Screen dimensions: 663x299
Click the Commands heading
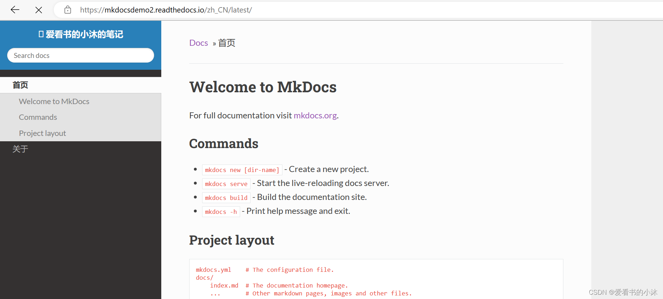[x=224, y=143]
